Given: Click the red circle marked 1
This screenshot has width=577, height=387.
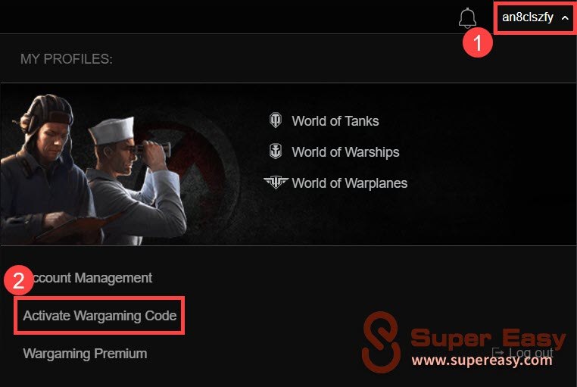Looking at the screenshot, I should pyautogui.click(x=477, y=42).
